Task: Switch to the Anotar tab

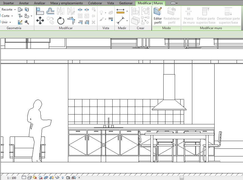Action: coord(24,3)
